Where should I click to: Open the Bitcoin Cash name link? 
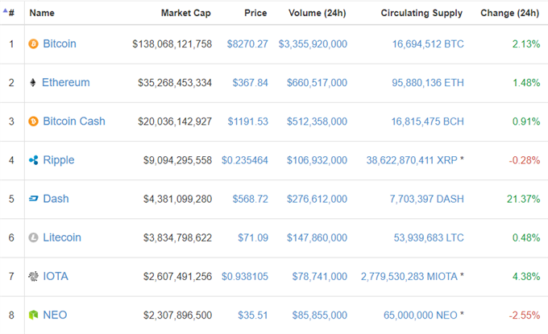click(x=74, y=121)
